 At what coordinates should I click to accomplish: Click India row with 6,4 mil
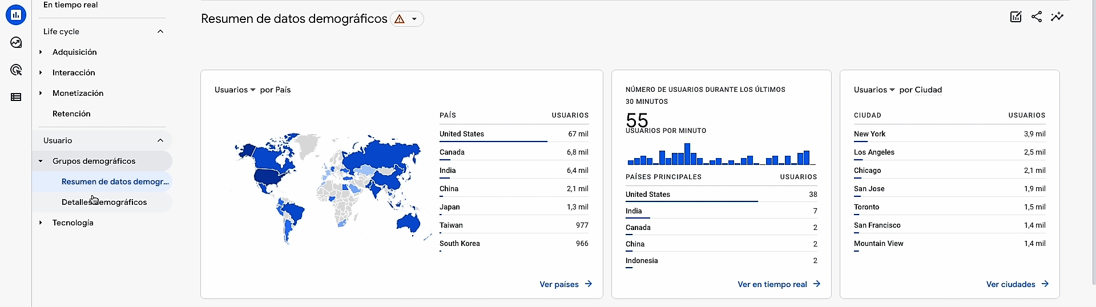click(514, 171)
